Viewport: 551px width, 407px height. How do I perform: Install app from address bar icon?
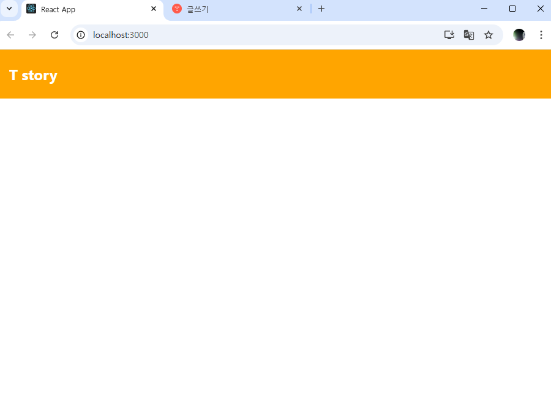pos(449,35)
